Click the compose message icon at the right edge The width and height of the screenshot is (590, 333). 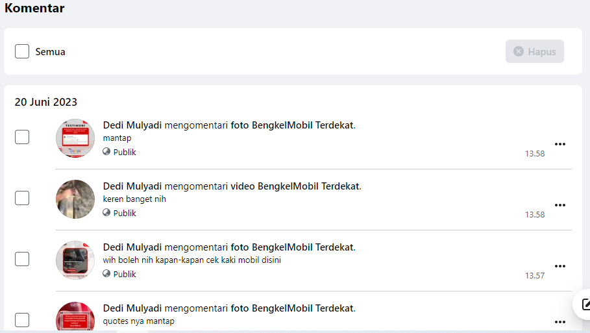tap(585, 304)
